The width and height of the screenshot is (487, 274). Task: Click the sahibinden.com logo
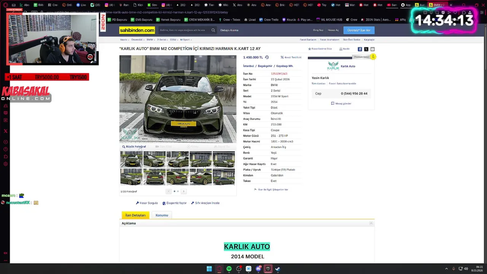point(137,30)
